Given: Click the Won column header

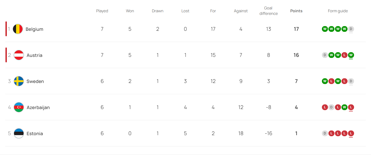Looking at the screenshot, I should click(130, 11).
